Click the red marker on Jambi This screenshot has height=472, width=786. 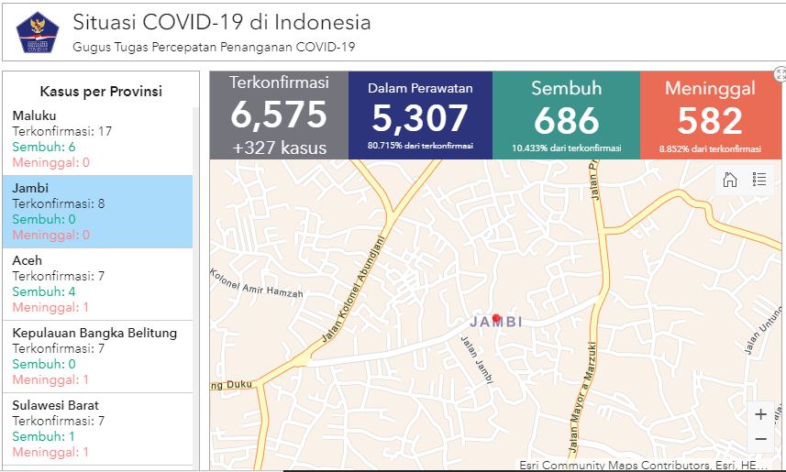pos(496,318)
